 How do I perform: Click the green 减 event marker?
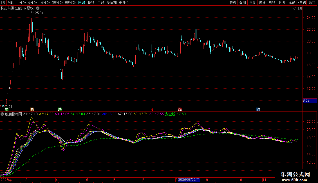click(6, 110)
